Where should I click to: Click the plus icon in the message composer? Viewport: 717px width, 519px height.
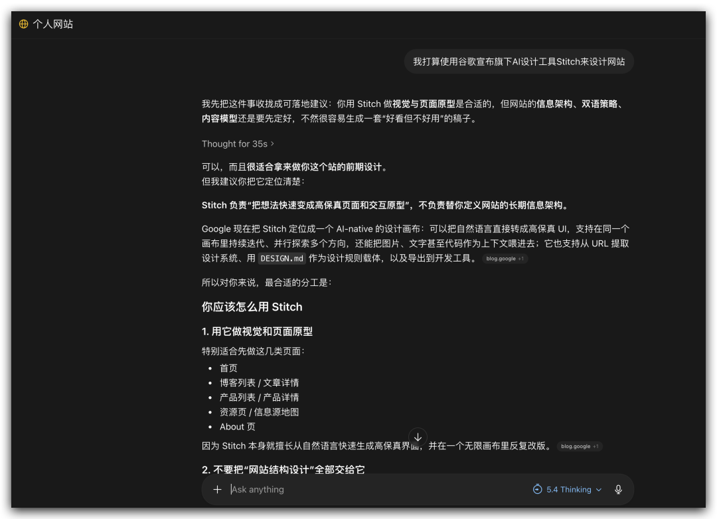[x=218, y=489]
